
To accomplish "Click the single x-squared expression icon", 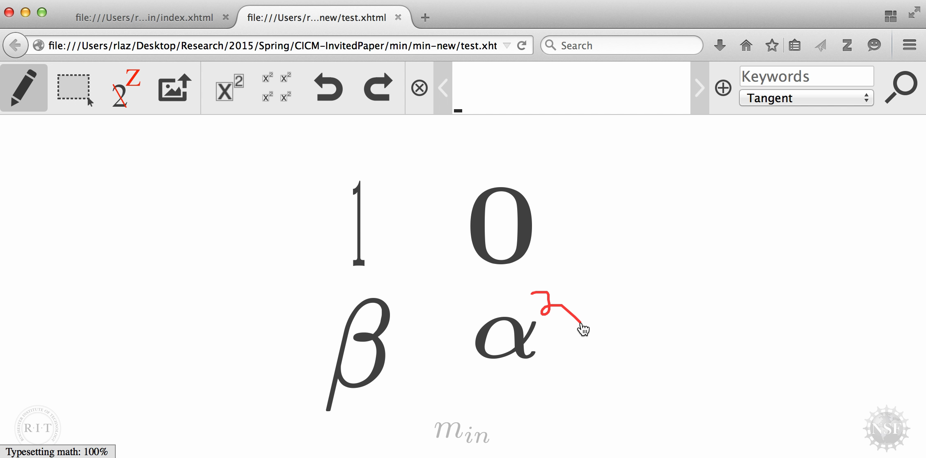I will point(229,88).
